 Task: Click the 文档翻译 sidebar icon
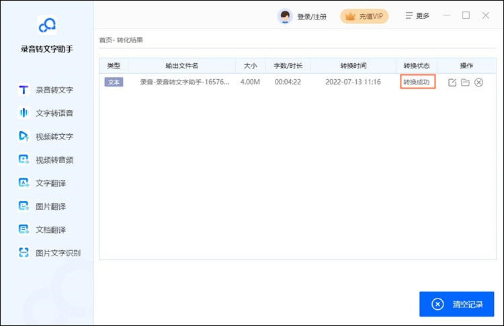(x=24, y=229)
